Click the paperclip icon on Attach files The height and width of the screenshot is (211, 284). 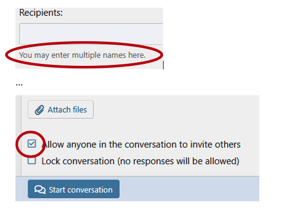pyautogui.click(x=39, y=110)
